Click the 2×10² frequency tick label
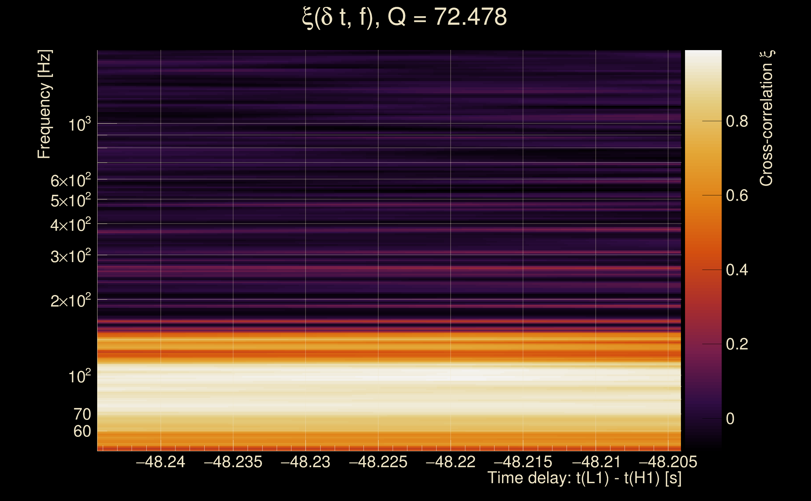This screenshot has height=501, width=811. 71,301
